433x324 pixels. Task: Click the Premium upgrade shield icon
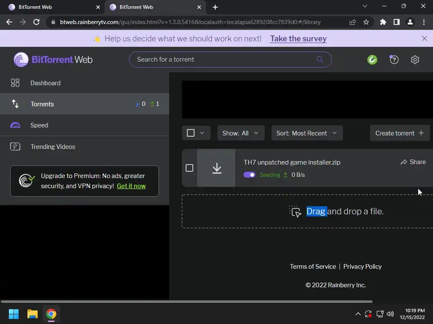click(27, 181)
